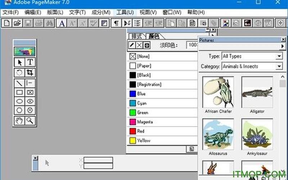Click the Zoom in plus toolbar icon

pyautogui.click(x=280, y=23)
